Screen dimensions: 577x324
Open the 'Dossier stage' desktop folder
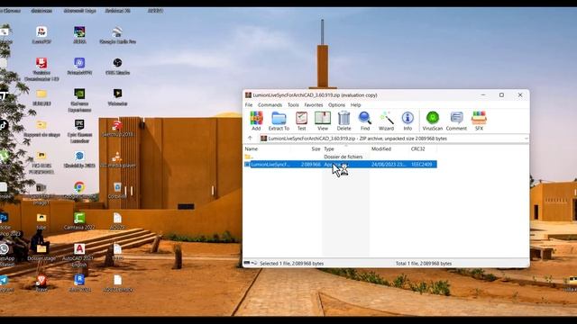tap(41, 252)
